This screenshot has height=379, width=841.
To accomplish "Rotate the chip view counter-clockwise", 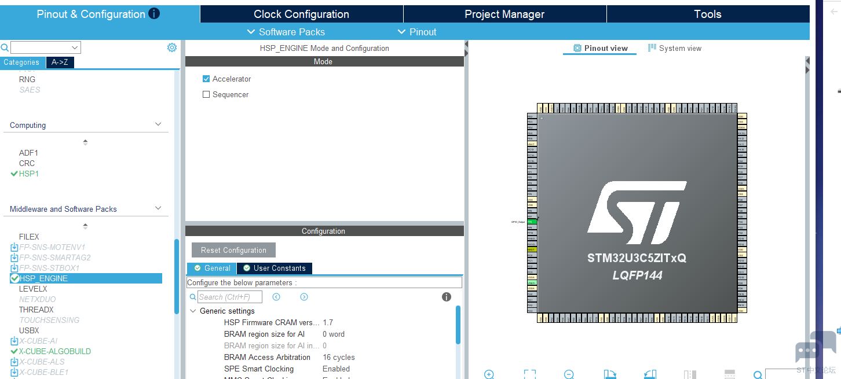I will [650, 374].
